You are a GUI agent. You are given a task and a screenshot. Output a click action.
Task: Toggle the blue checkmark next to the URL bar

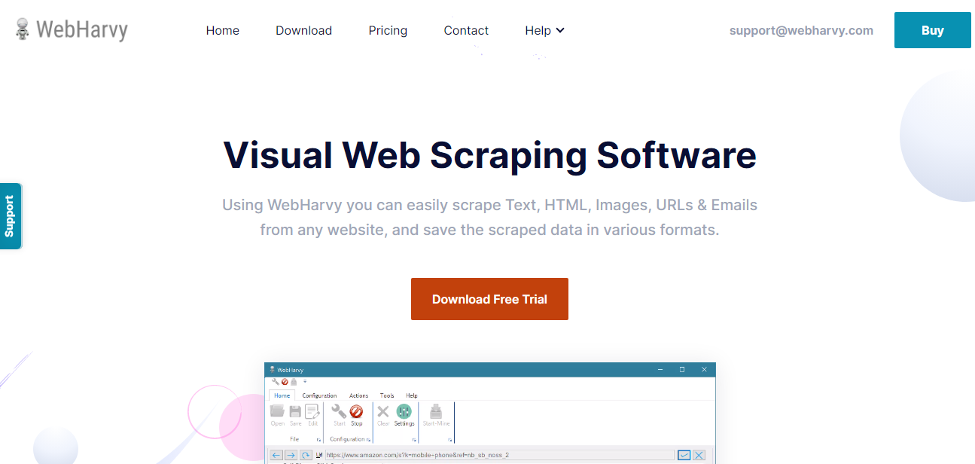685,454
